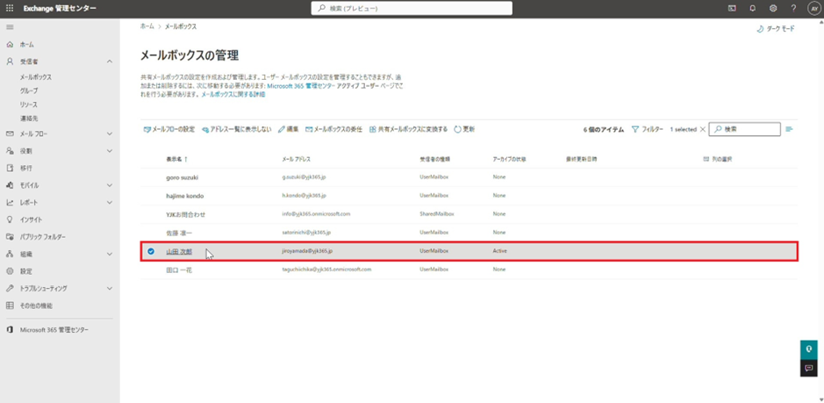Open 山田 次郎 mailbox name link

tap(179, 251)
